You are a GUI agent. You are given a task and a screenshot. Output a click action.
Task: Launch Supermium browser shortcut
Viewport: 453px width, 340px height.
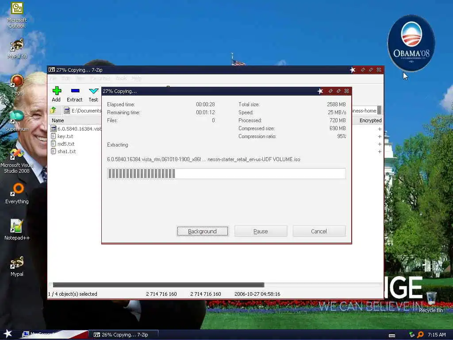point(17,121)
